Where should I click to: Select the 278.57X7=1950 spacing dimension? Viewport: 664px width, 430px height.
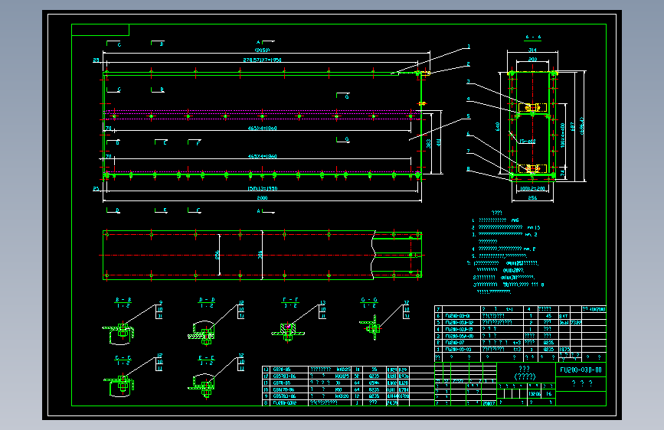point(262,60)
